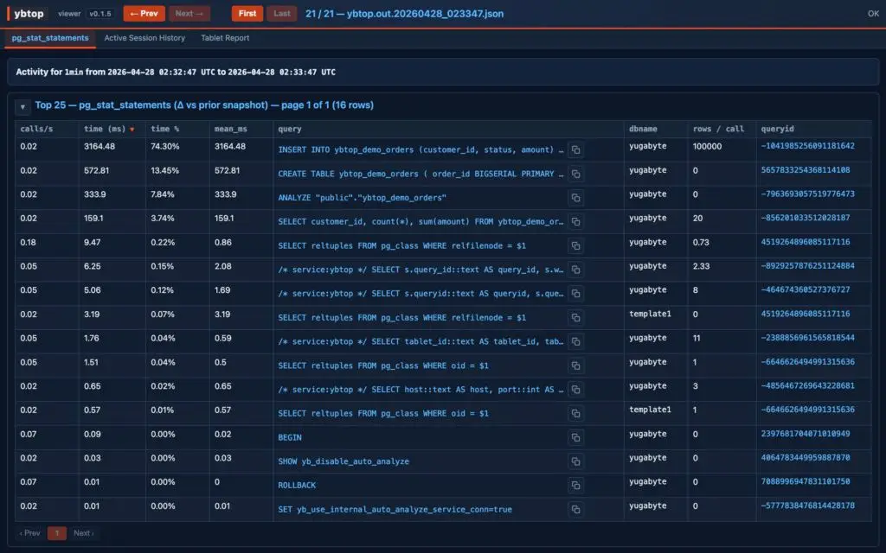
Task: Open queryid -1041985256091181642 link
Action: click(807, 147)
